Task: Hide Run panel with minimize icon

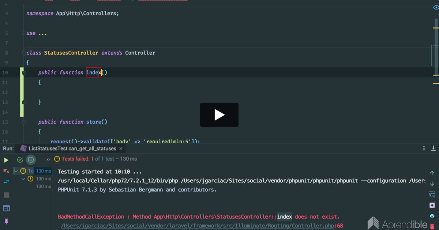Action: 434,148
